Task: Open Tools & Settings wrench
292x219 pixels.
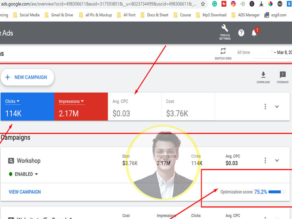Action: coord(225,32)
